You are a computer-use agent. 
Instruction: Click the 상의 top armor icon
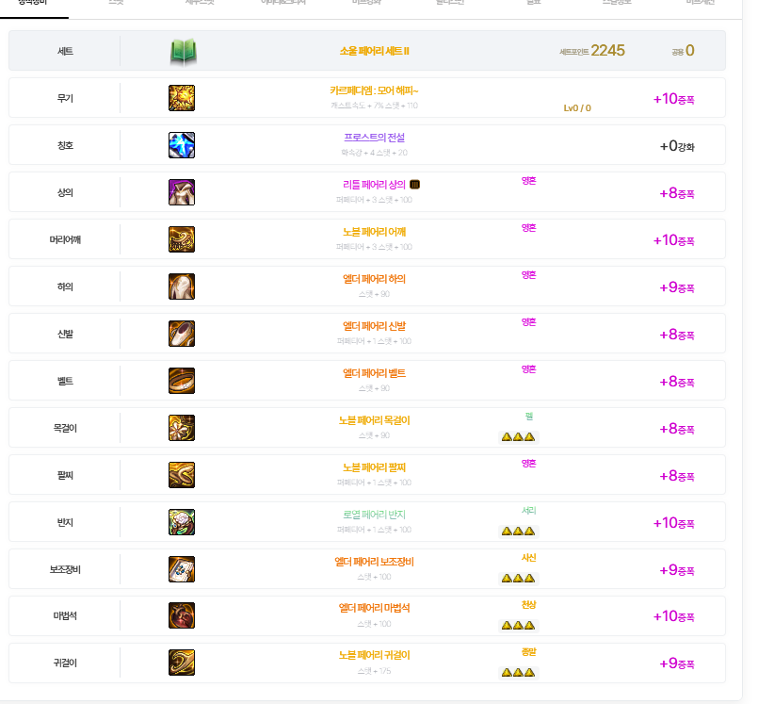[x=182, y=192]
